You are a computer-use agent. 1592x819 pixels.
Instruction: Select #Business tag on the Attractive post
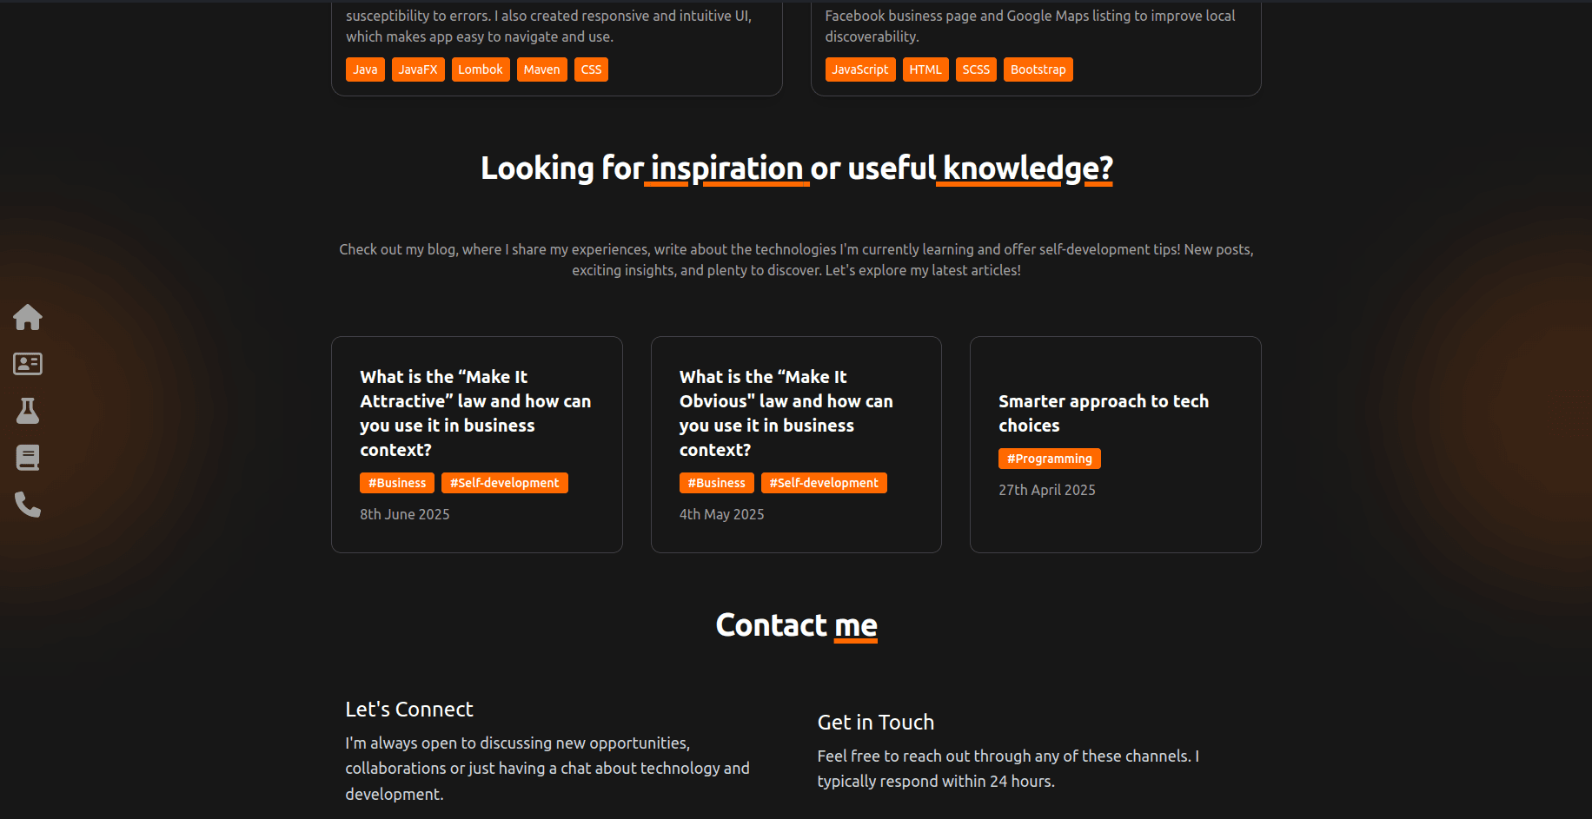397,483
